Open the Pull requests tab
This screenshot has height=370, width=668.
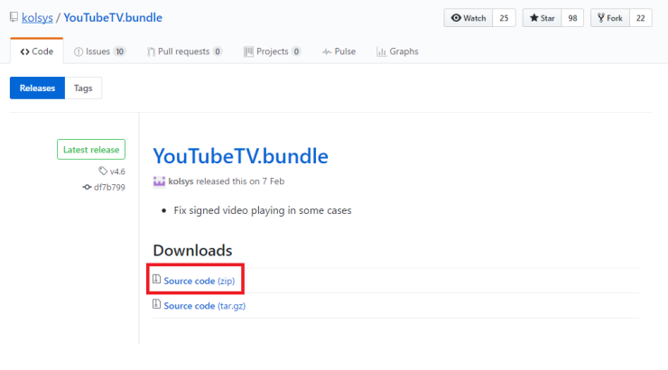pos(184,51)
